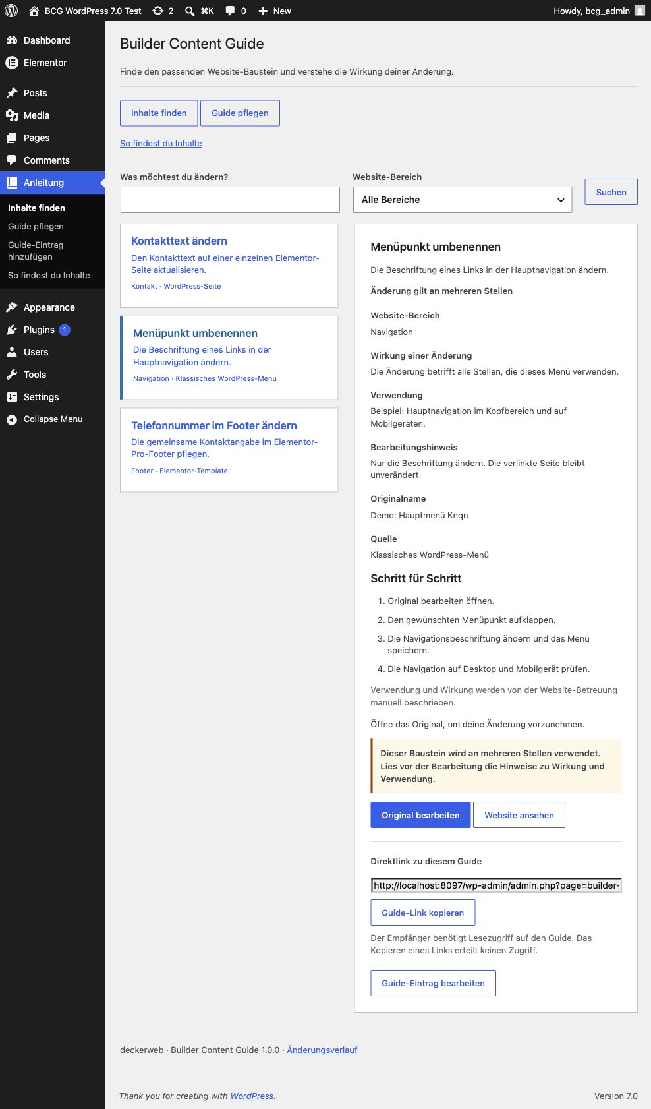Image resolution: width=651 pixels, height=1109 pixels.
Task: Click the search magnifier icon in admin bar
Action: tap(190, 11)
